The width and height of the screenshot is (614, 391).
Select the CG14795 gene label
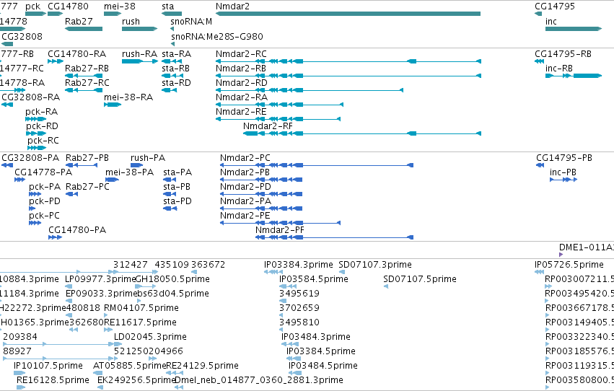click(555, 6)
